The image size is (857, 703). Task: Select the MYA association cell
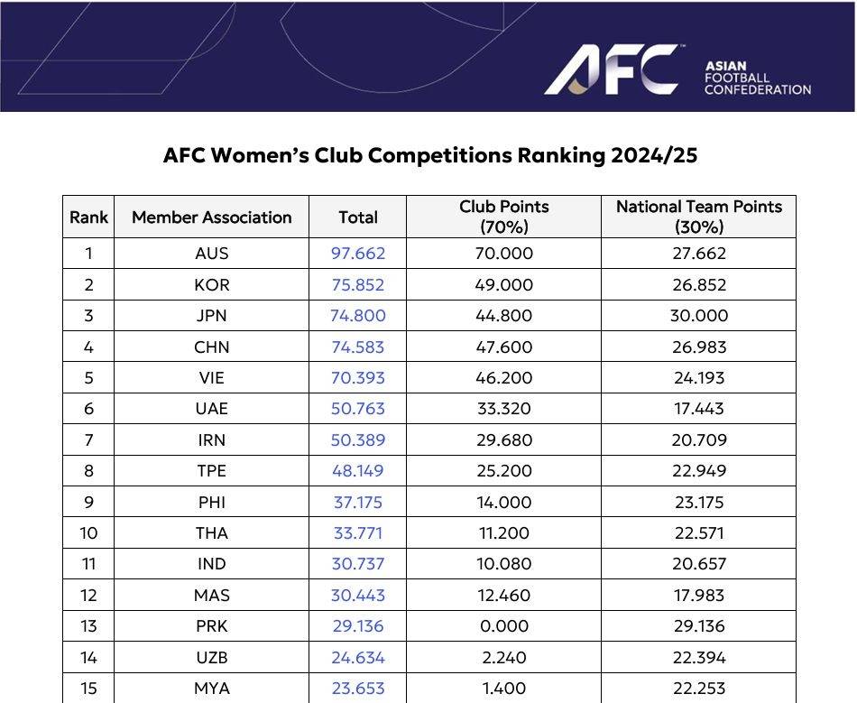point(211,689)
